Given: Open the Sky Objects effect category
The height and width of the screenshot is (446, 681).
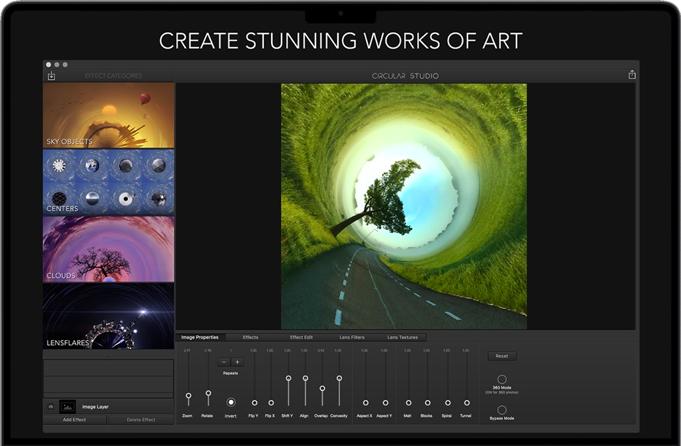Looking at the screenshot, I should click(x=109, y=115).
